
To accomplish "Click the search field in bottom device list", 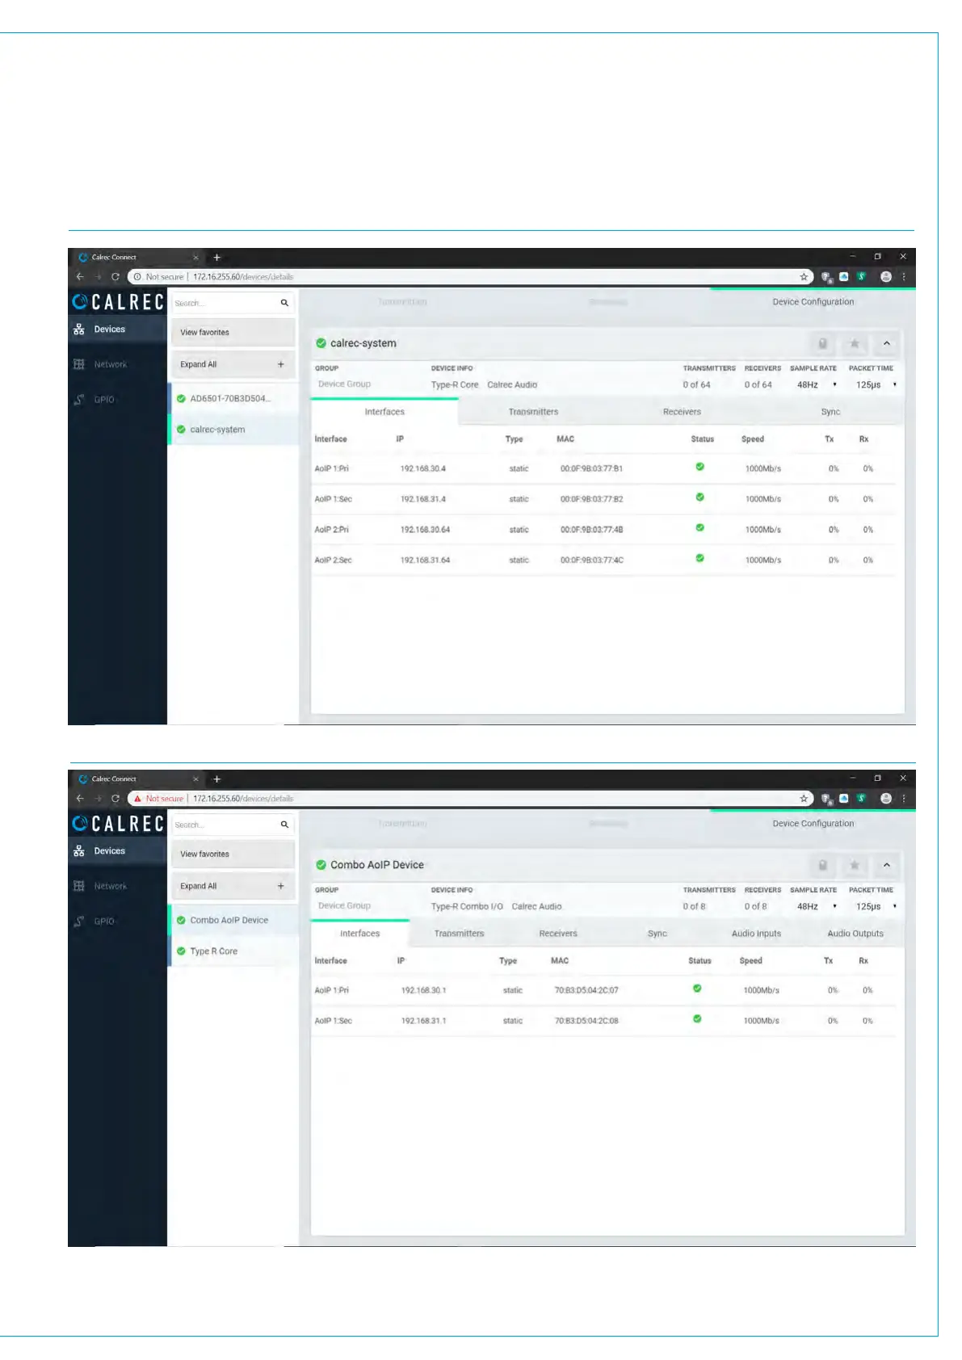I will pyautogui.click(x=225, y=825).
